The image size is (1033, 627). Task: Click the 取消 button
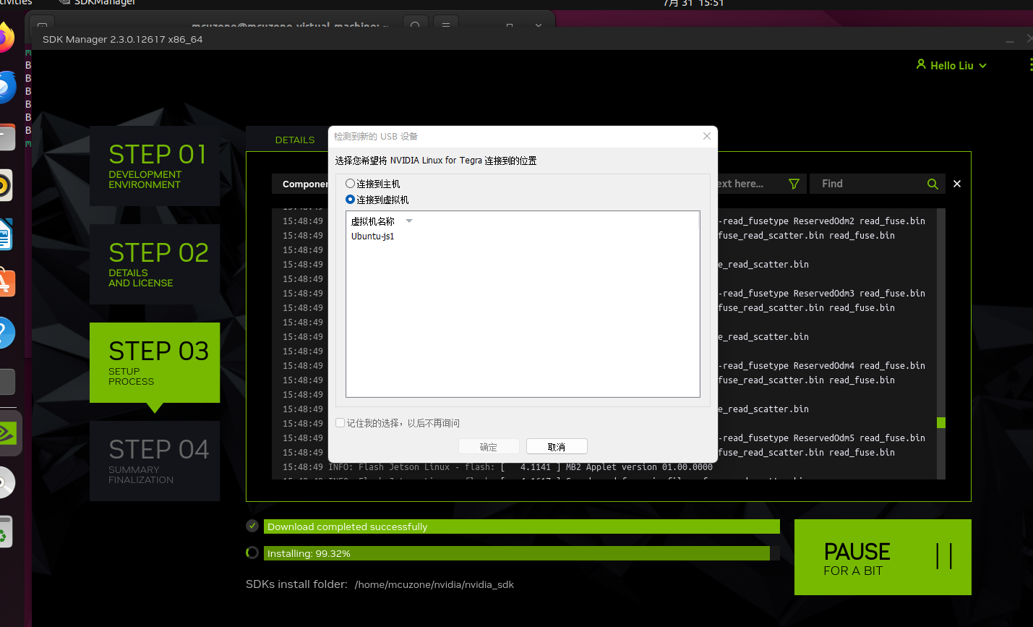tap(557, 447)
